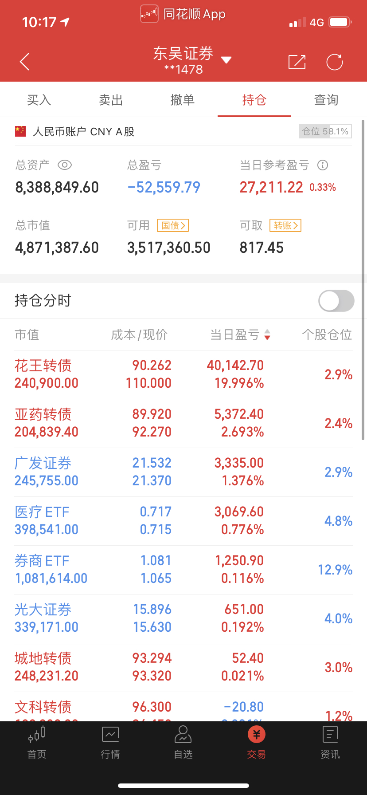
Task: Open the 转账 transfer shortcut
Action: [285, 225]
